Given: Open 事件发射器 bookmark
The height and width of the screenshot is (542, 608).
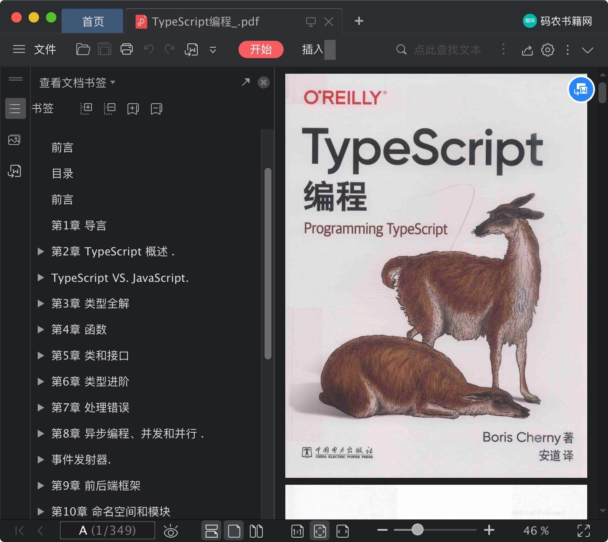Looking at the screenshot, I should (x=81, y=460).
